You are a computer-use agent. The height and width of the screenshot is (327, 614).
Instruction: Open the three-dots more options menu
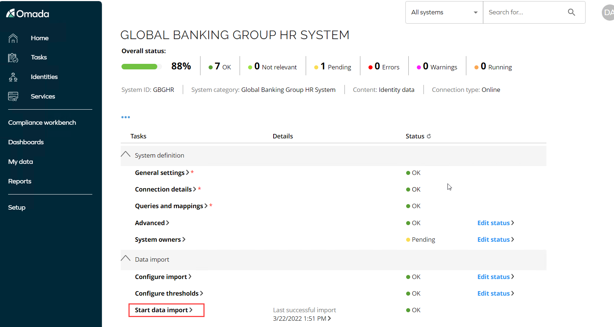click(x=126, y=117)
